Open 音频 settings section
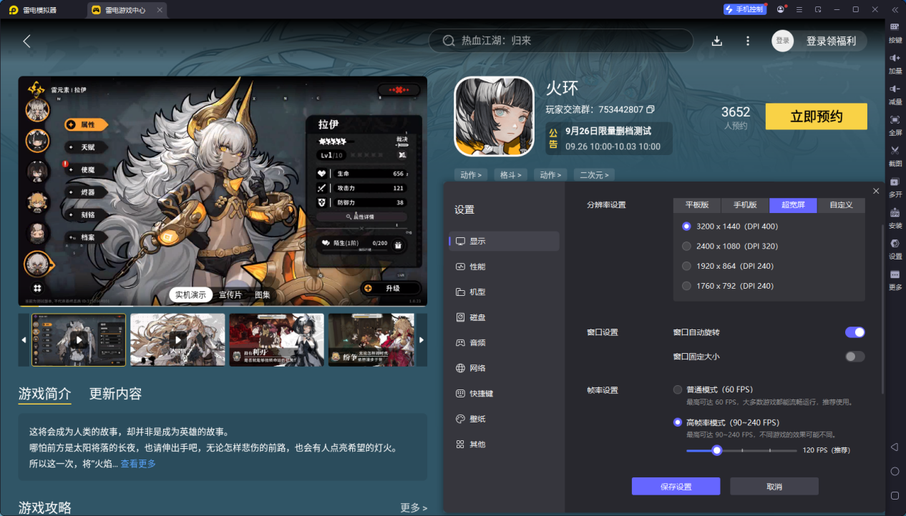This screenshot has width=906, height=516. tap(504, 342)
